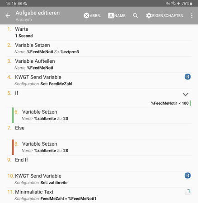Image resolution: width=198 pixels, height=203 pixels.
Task: Select the Else action row
Action: [x=99, y=131]
